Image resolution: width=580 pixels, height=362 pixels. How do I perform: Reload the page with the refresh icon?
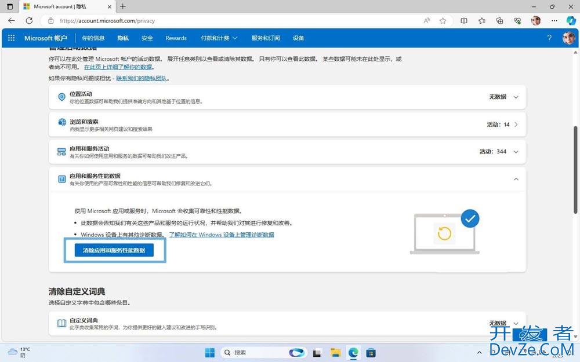coord(29,21)
